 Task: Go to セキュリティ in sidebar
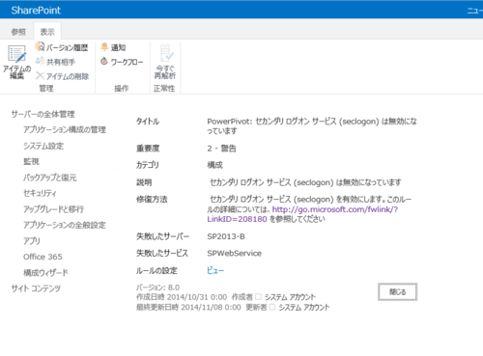coord(40,193)
